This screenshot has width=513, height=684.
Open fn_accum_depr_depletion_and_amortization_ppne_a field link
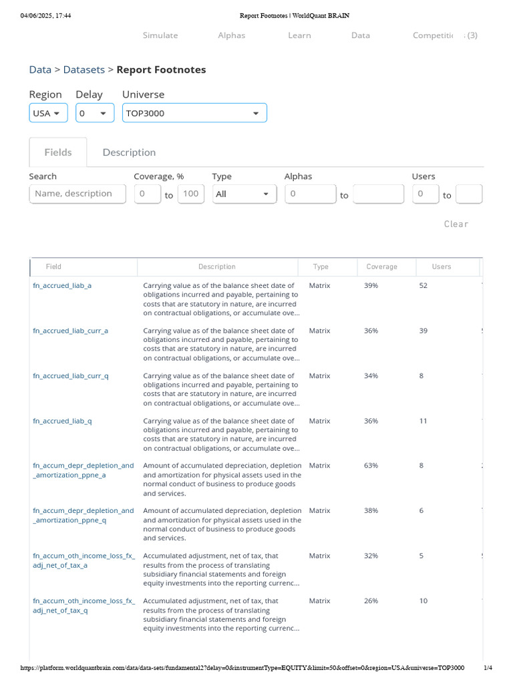(x=83, y=470)
